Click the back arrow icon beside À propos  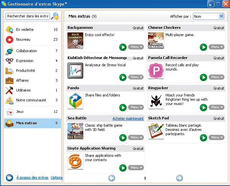(x=10, y=177)
